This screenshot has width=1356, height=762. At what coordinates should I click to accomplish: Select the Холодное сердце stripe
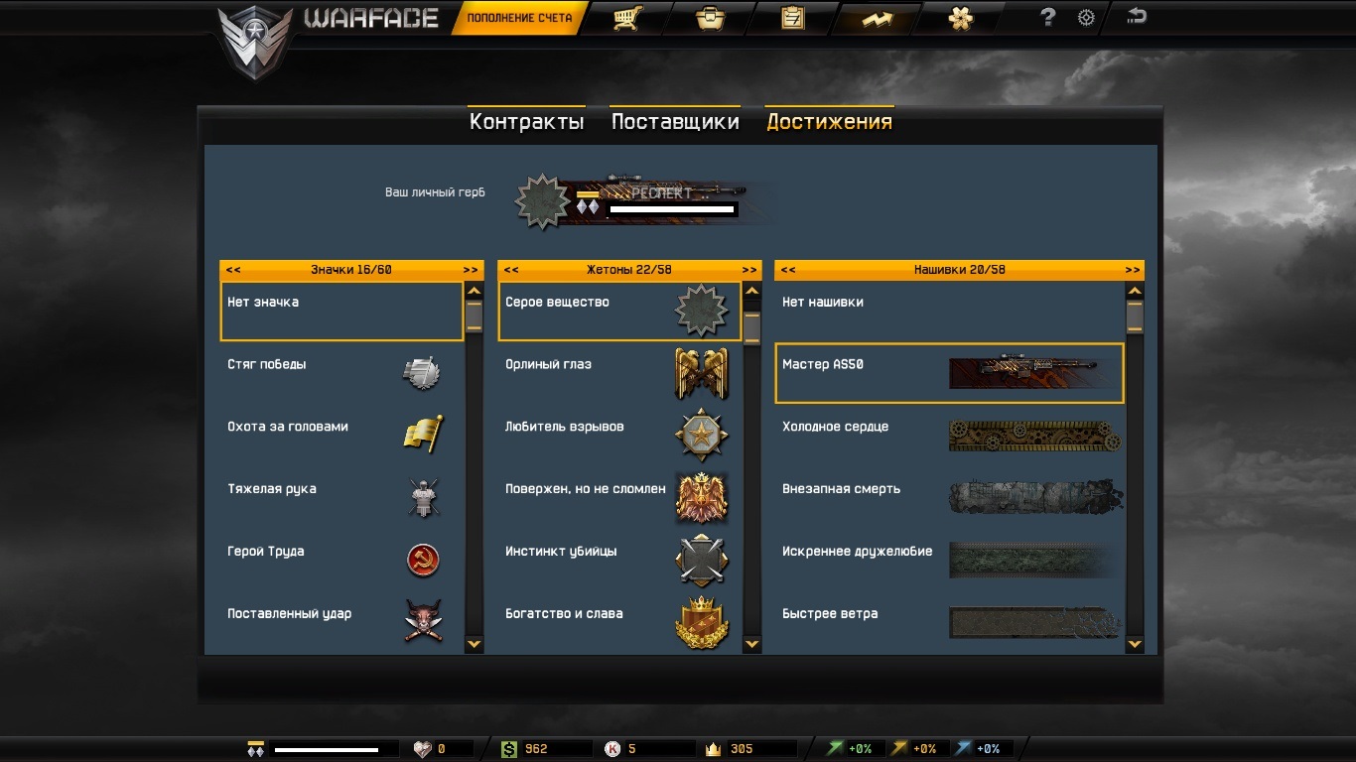click(x=949, y=436)
